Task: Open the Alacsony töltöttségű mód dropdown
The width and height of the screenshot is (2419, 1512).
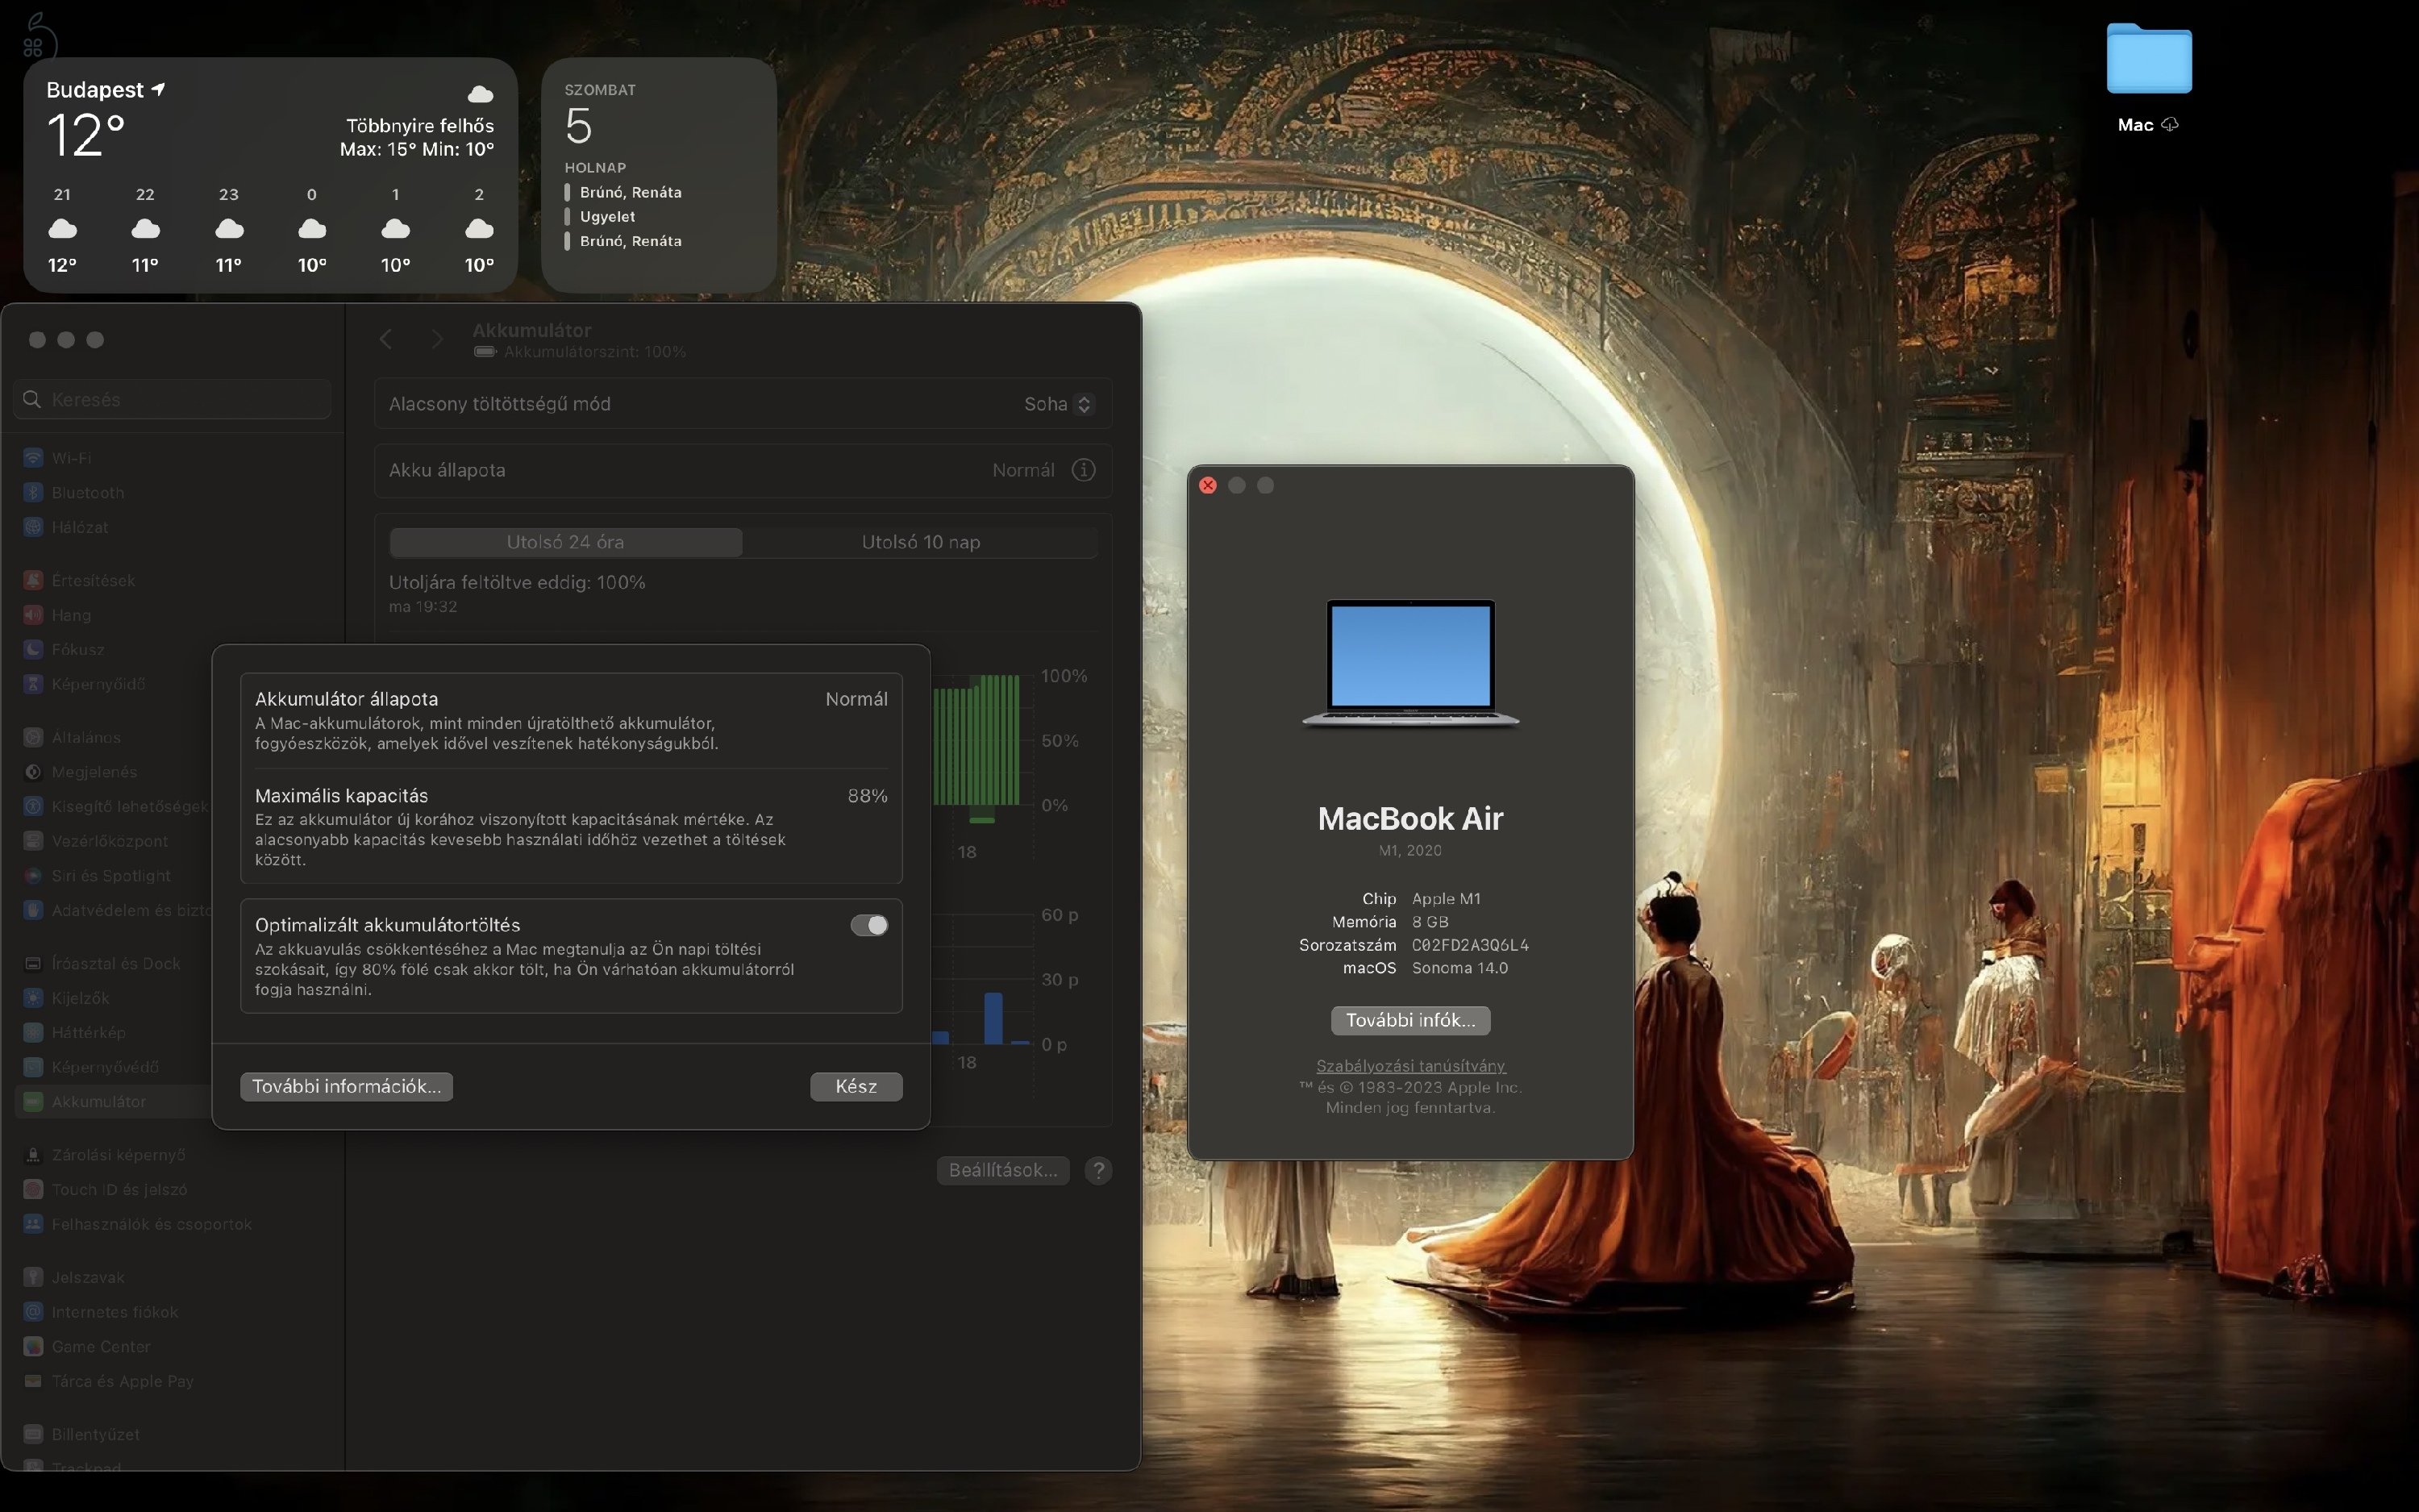Action: pos(1059,404)
